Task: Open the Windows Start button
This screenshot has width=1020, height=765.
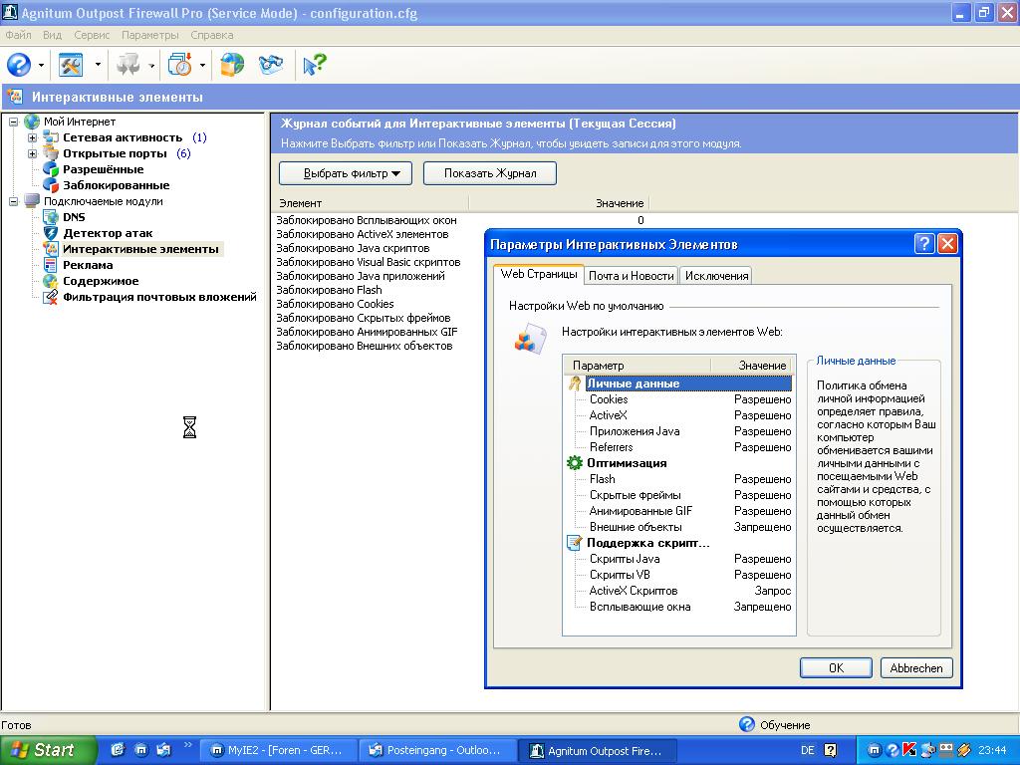Action: (x=48, y=749)
